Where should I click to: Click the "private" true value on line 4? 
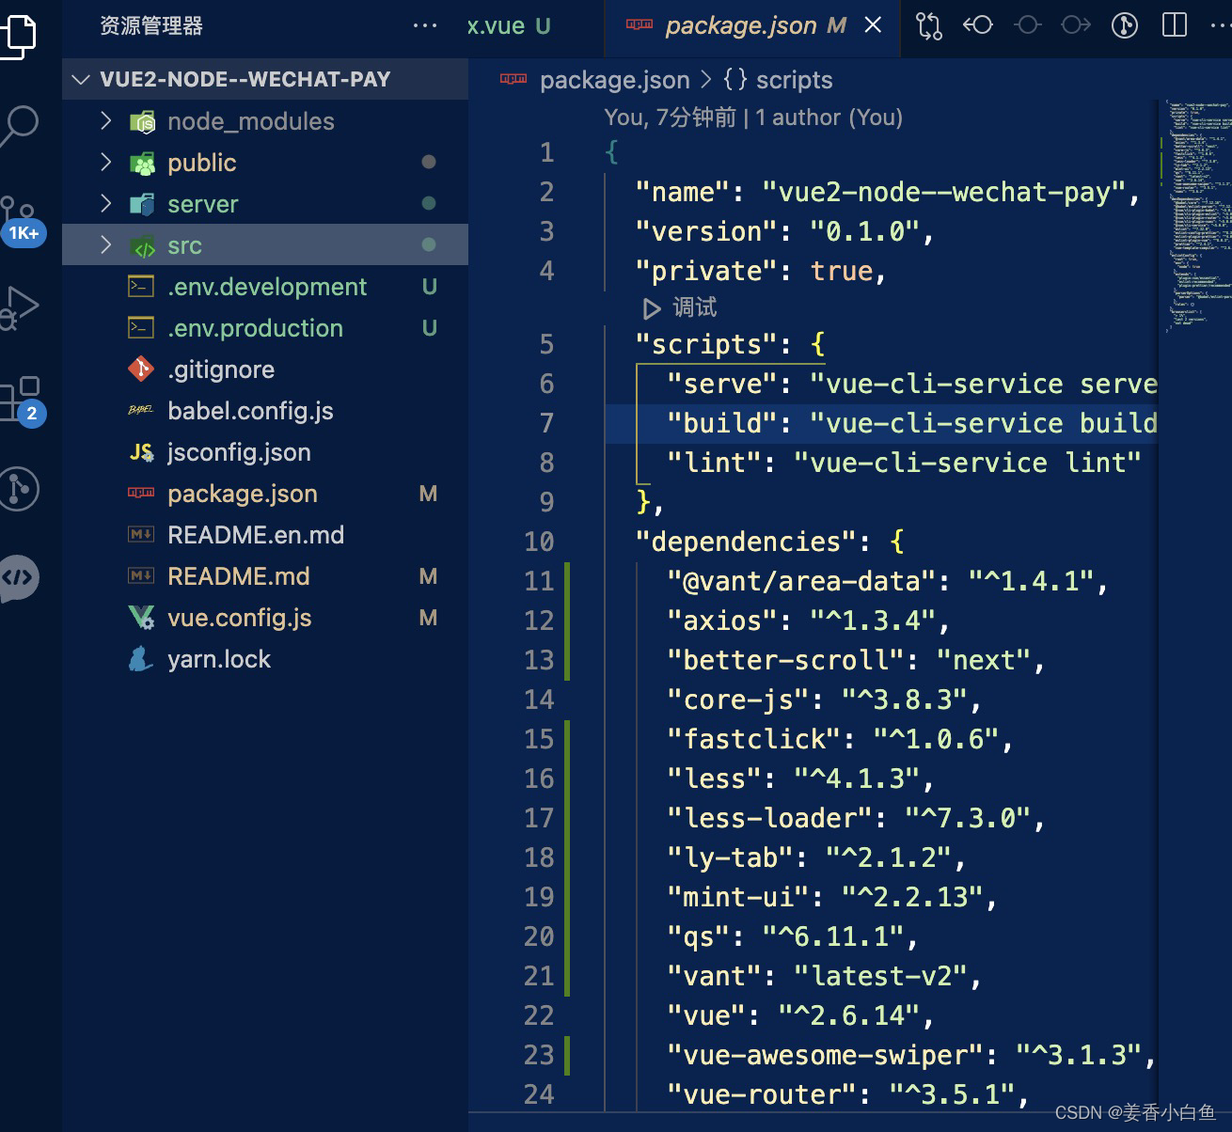tap(841, 271)
